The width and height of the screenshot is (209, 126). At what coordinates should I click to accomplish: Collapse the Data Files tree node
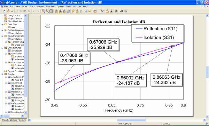tap(2, 24)
